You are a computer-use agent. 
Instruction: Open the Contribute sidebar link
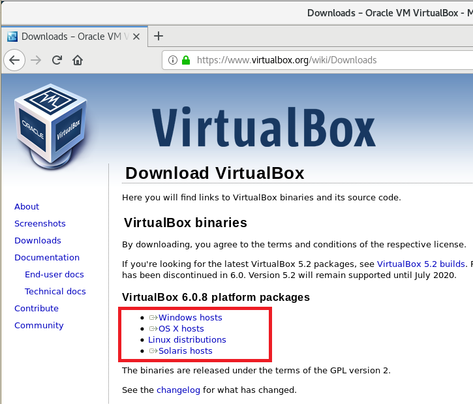point(37,308)
